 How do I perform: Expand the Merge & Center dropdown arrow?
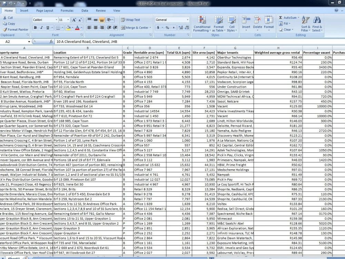point(150,28)
